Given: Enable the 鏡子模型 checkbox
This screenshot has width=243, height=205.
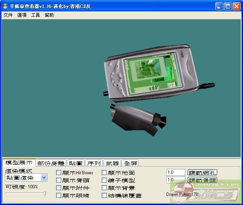Looking at the screenshot, I should pyautogui.click(x=104, y=180).
